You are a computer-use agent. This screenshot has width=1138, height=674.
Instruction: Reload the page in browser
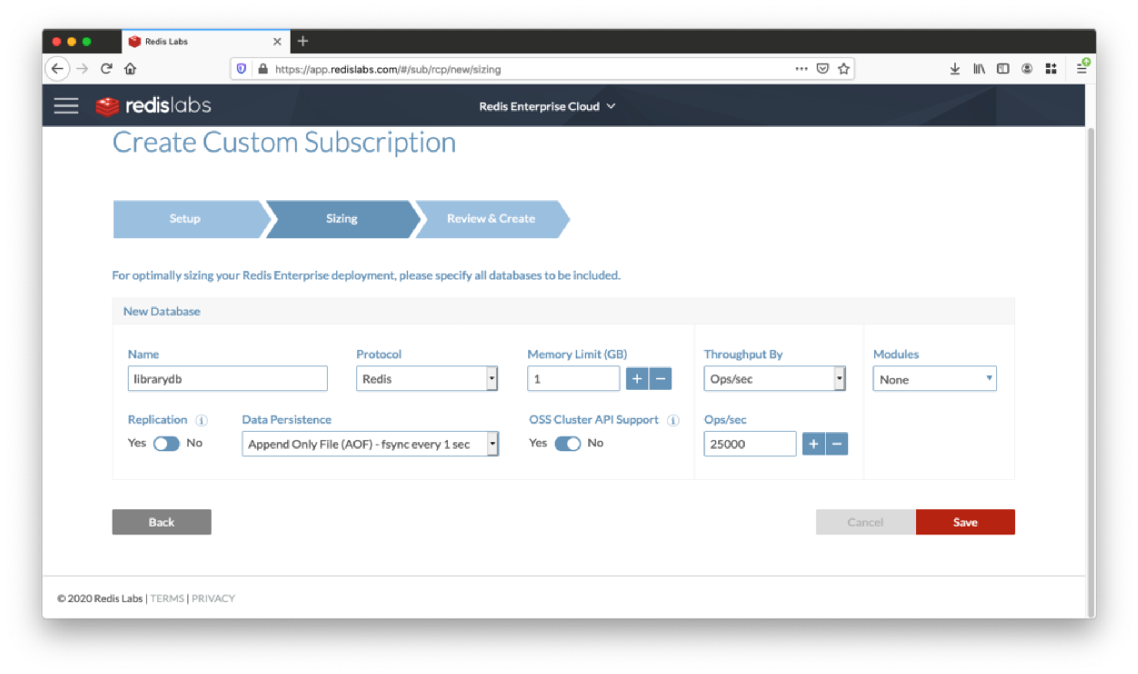[106, 69]
